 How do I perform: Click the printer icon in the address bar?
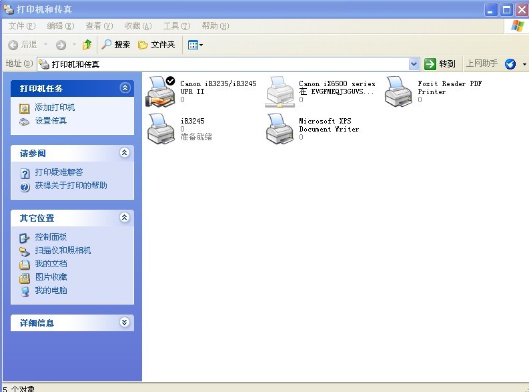click(x=44, y=64)
